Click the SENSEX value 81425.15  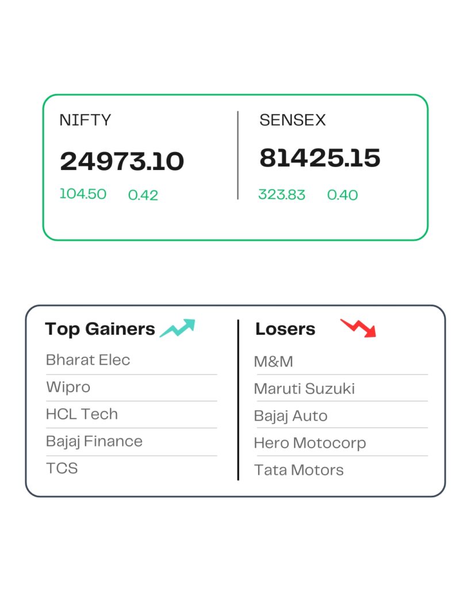pyautogui.click(x=320, y=158)
